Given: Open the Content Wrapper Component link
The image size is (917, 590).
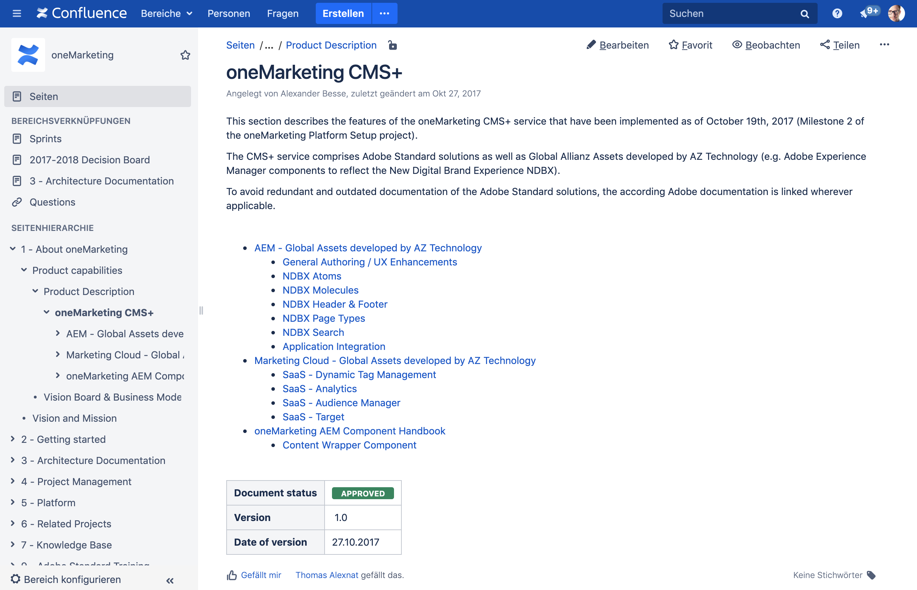Looking at the screenshot, I should 349,445.
